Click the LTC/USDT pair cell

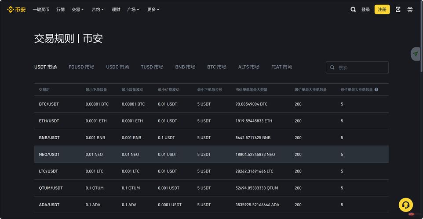point(48,171)
